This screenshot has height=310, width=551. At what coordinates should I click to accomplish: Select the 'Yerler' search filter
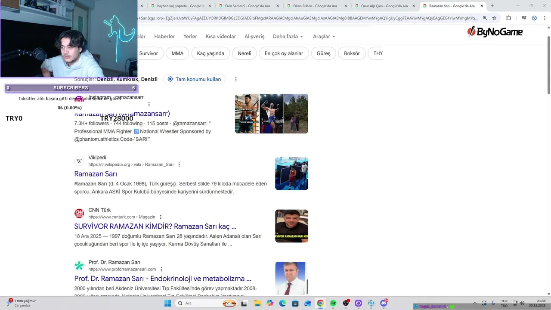tap(190, 37)
